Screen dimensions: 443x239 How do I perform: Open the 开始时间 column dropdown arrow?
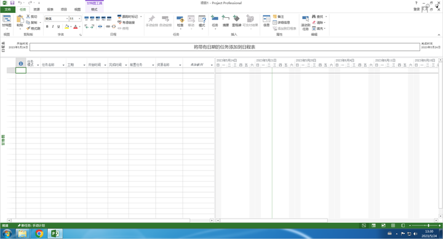pyautogui.click(x=105, y=65)
